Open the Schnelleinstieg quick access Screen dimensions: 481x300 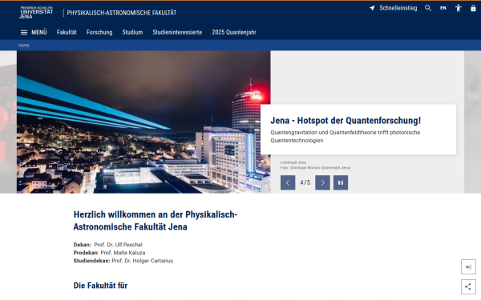(394, 8)
